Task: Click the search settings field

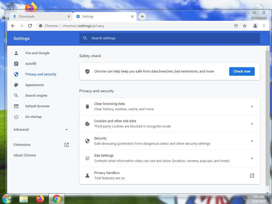Action: (x=169, y=38)
